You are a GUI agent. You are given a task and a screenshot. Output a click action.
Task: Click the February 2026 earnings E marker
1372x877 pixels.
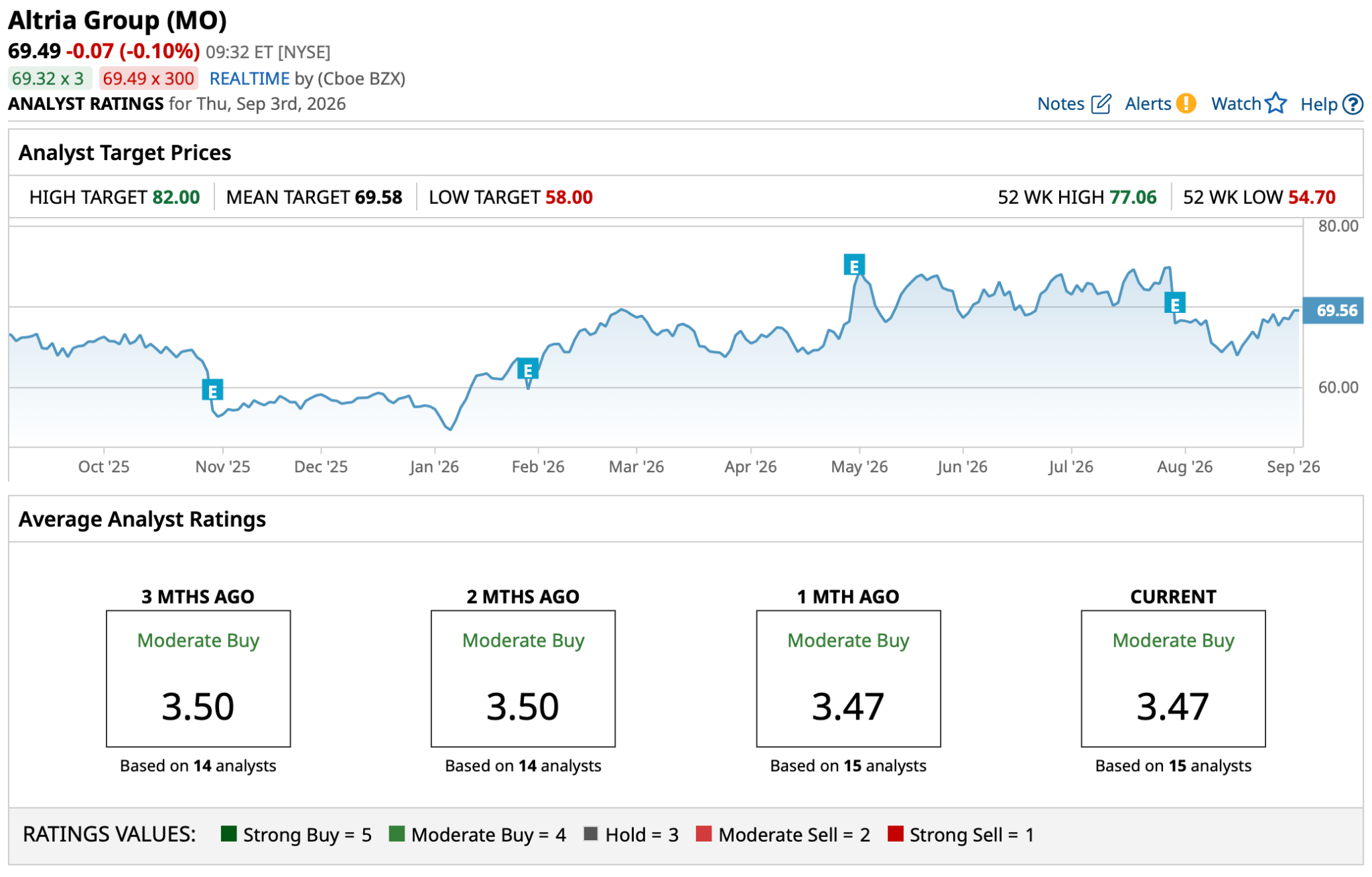point(528,369)
